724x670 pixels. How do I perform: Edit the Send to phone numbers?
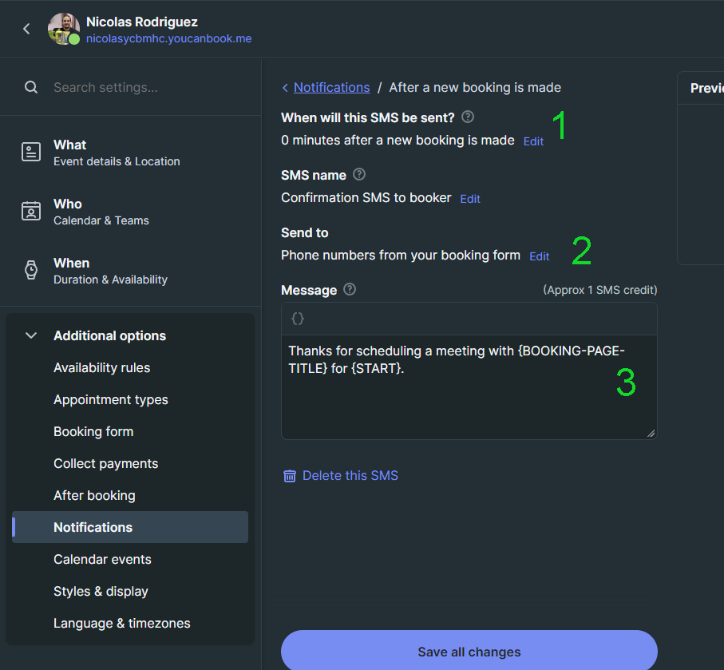[x=540, y=256]
